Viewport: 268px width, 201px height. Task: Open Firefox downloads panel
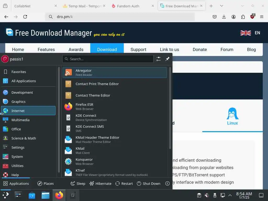click(x=224, y=17)
